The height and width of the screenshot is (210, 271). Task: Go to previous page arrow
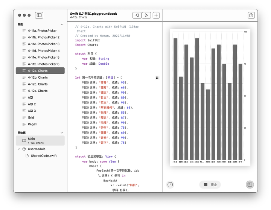(x=137, y=15)
